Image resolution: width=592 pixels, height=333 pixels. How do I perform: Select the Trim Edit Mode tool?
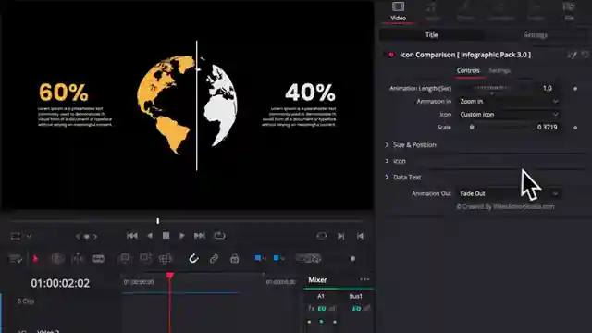(x=57, y=259)
